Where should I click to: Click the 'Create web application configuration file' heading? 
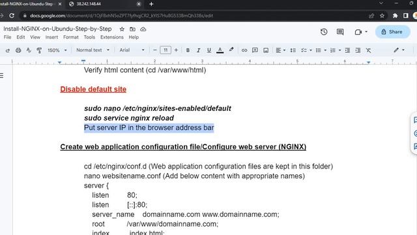tap(183, 147)
